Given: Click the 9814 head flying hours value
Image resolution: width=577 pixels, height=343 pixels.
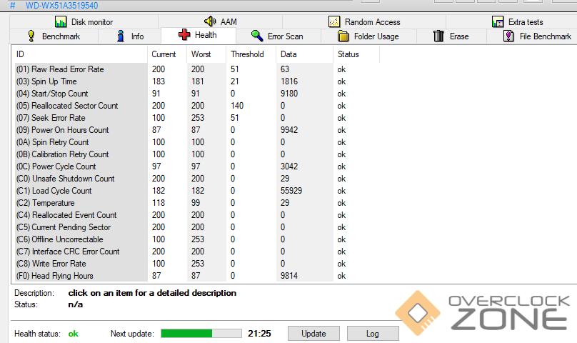Looking at the screenshot, I should tap(289, 276).
